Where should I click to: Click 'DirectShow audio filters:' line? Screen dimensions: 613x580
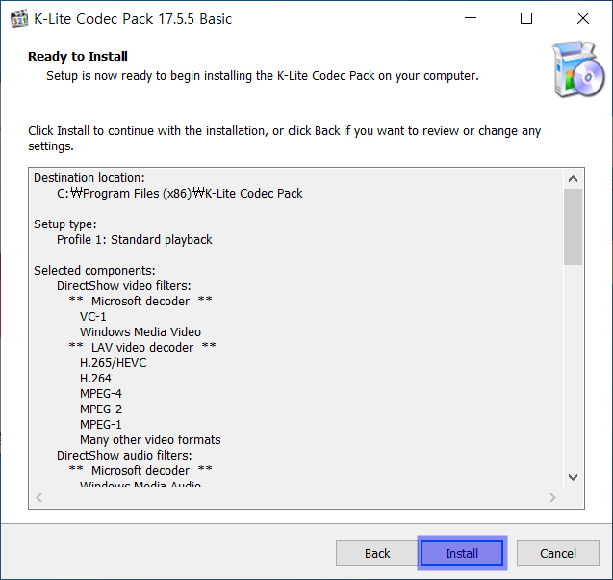pos(124,455)
